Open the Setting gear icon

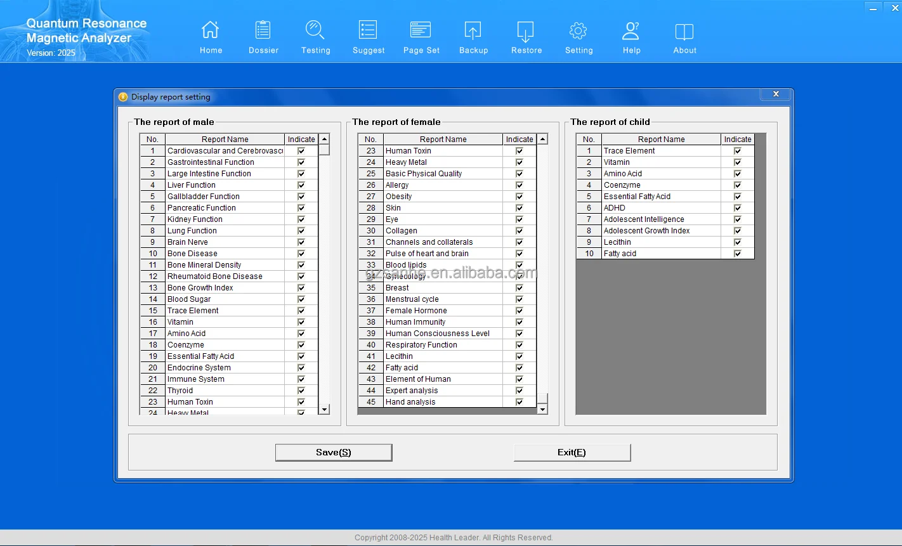coord(578,30)
